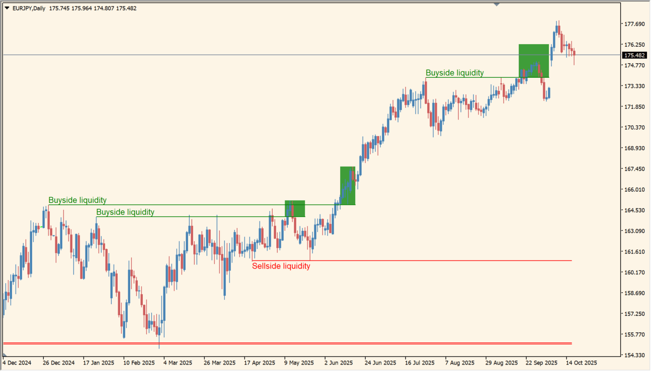This screenshot has width=651, height=371.
Task: Click the 154.330 label on price scale
Action: click(x=634, y=355)
